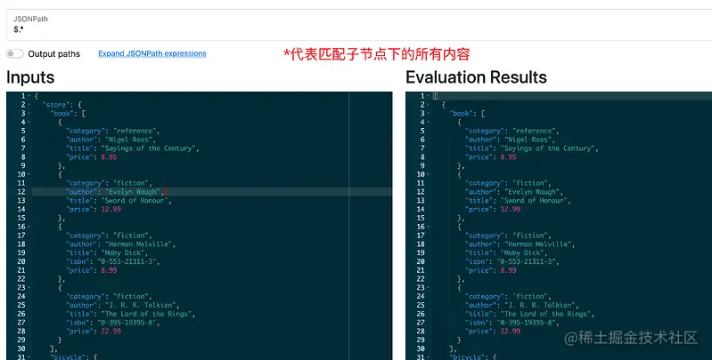Screen dimensions: 712x360
Task: Click isbn "0-395-19395-8" in Inputs editor
Action: click(127, 323)
